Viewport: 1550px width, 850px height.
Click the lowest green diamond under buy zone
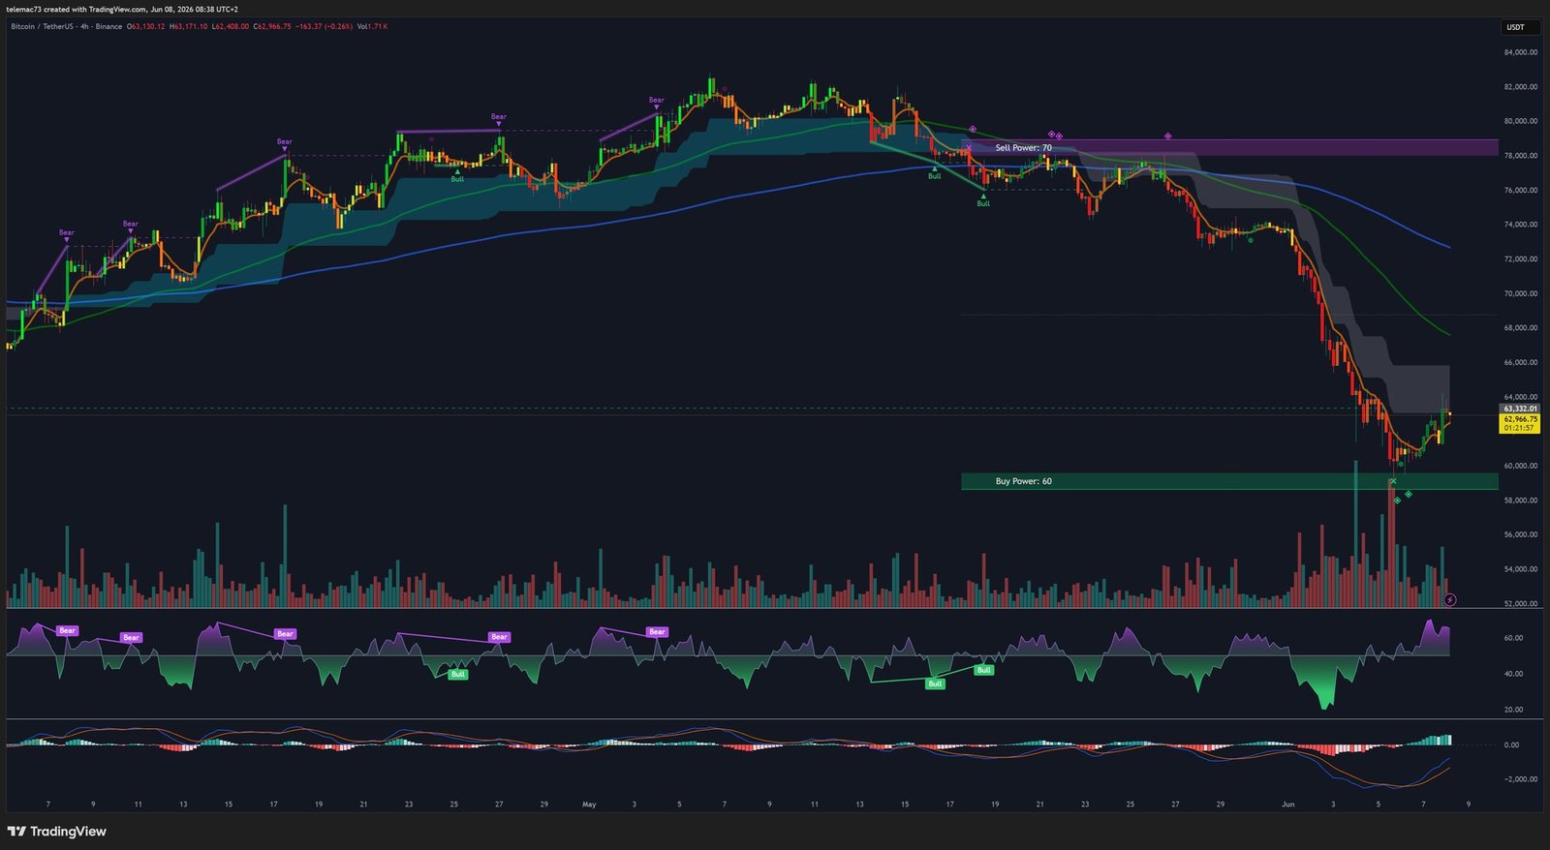[1397, 501]
